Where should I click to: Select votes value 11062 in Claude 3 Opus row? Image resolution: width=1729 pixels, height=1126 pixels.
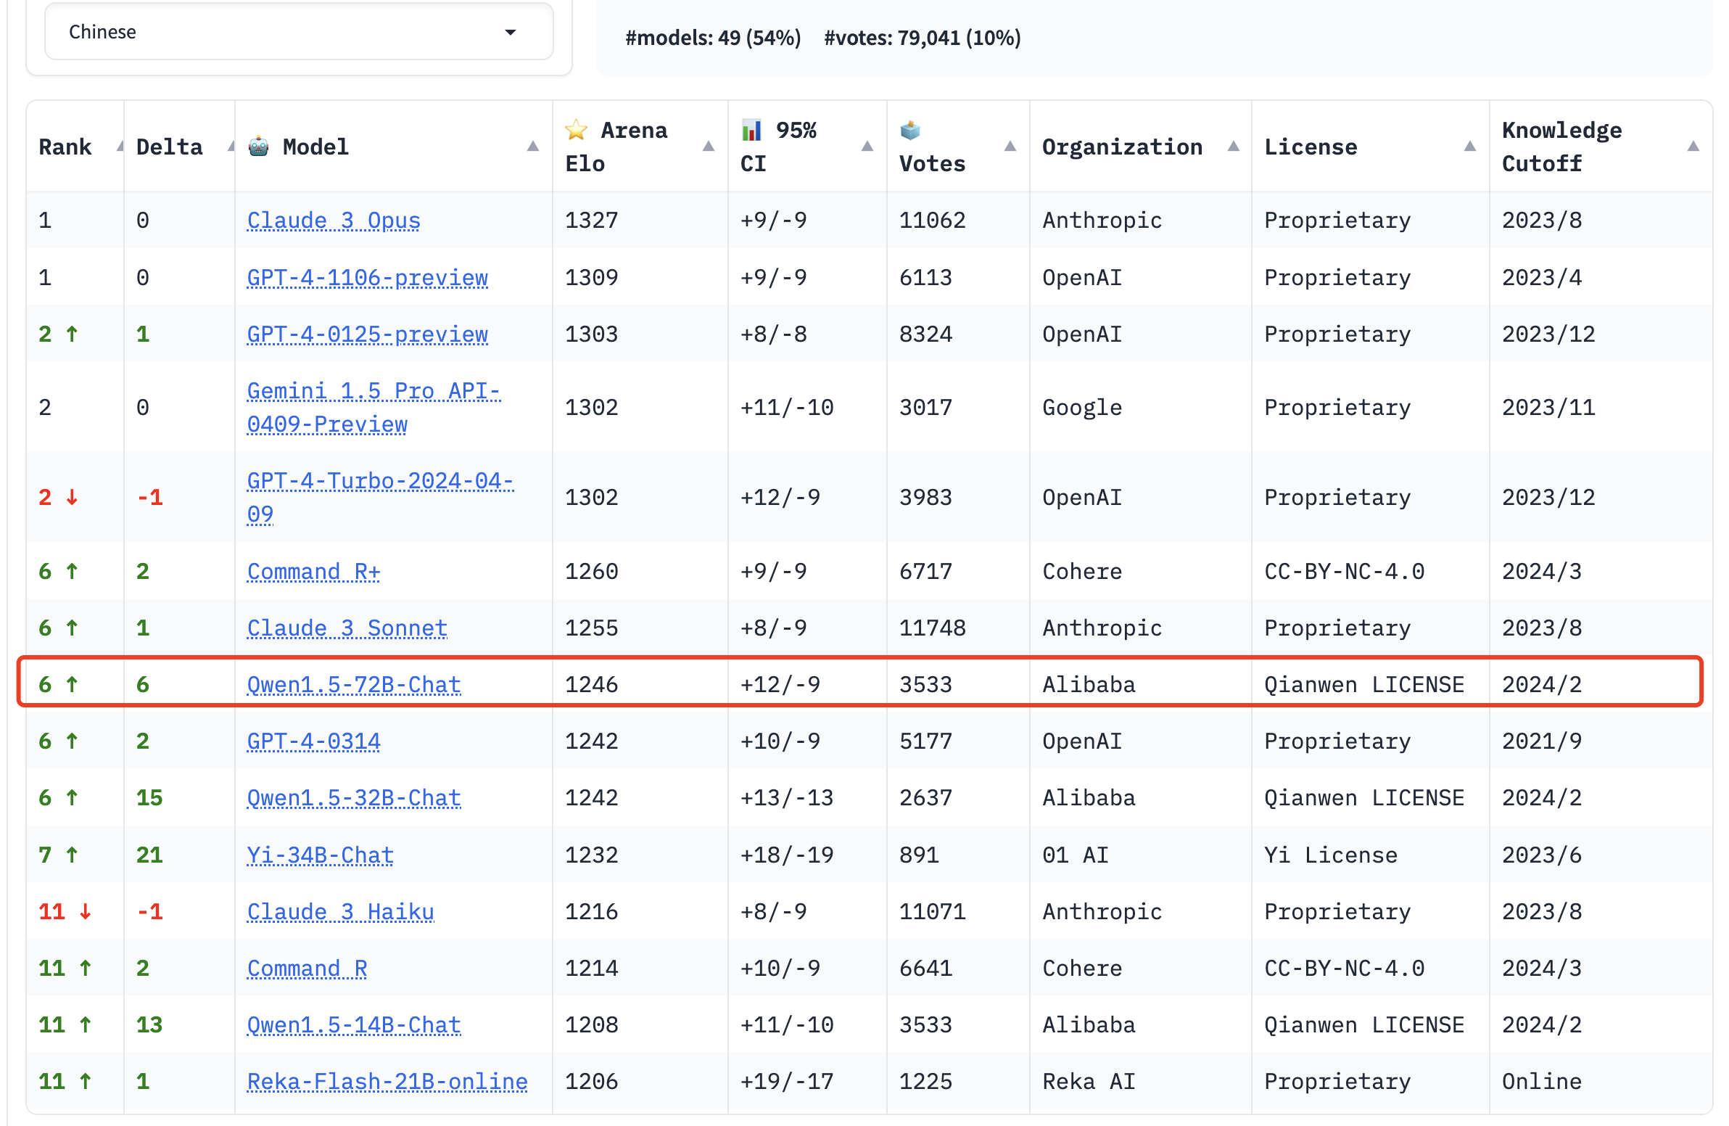tap(932, 221)
